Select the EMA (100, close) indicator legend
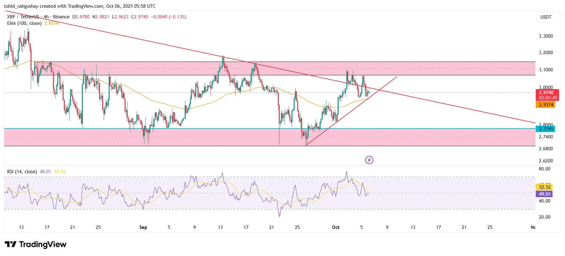The image size is (565, 256). click(24, 23)
